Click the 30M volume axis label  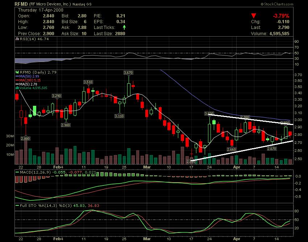tap(10, 136)
